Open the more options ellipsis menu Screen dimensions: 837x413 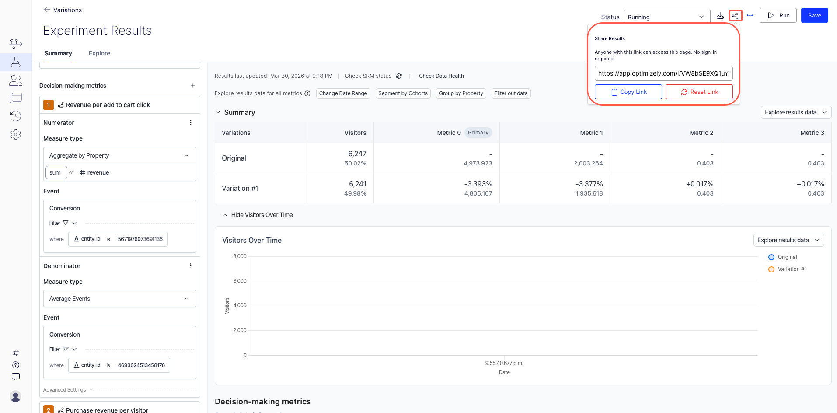coord(750,16)
